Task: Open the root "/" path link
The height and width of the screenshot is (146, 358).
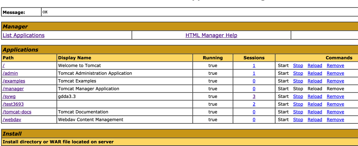Action: pyautogui.click(x=4, y=65)
